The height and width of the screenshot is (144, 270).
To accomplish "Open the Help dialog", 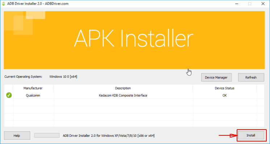I will [17, 136].
